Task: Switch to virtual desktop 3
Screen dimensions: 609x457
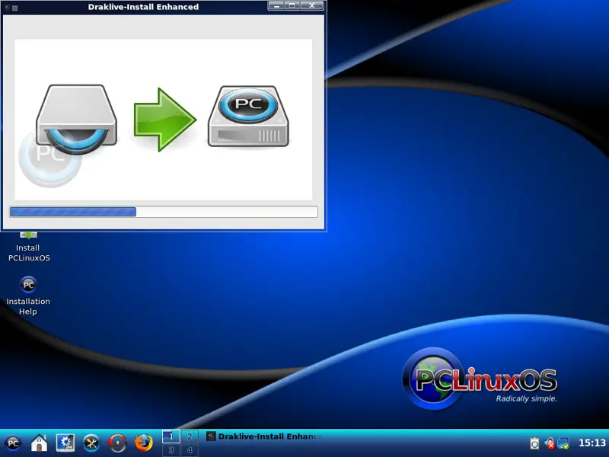Action: pyautogui.click(x=171, y=450)
